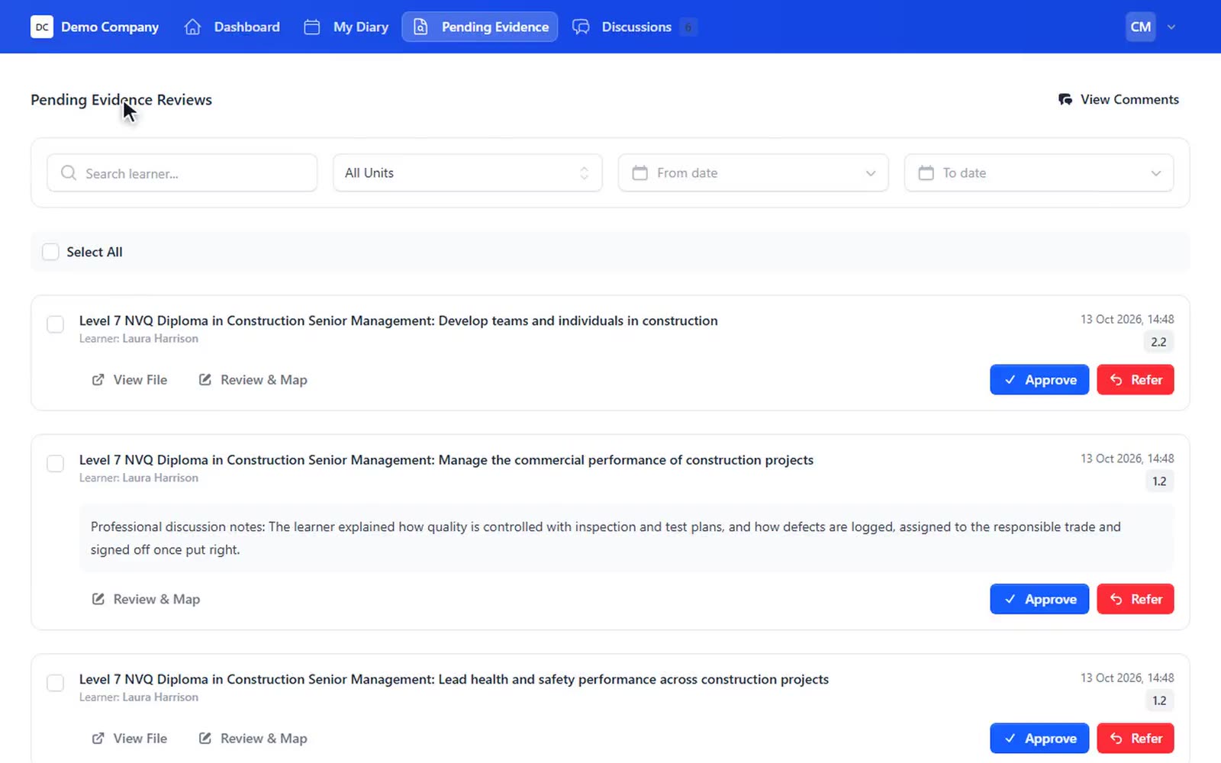Click View File icon for health and safety evidence
Screen dimensions: 1221x763
[x=98, y=738]
